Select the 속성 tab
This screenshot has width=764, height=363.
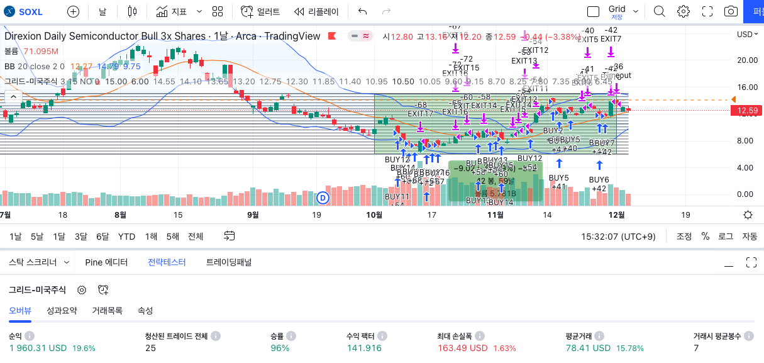tap(145, 311)
